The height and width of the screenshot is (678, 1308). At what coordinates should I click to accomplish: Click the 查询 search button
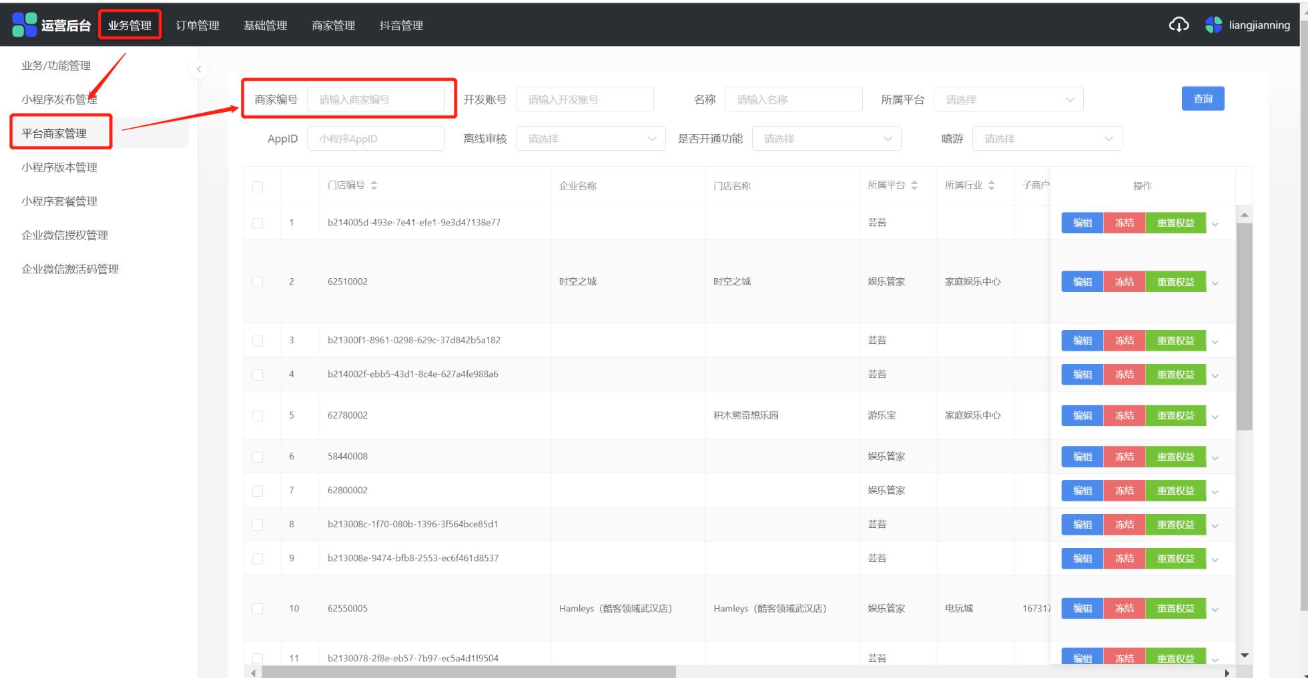click(x=1203, y=99)
